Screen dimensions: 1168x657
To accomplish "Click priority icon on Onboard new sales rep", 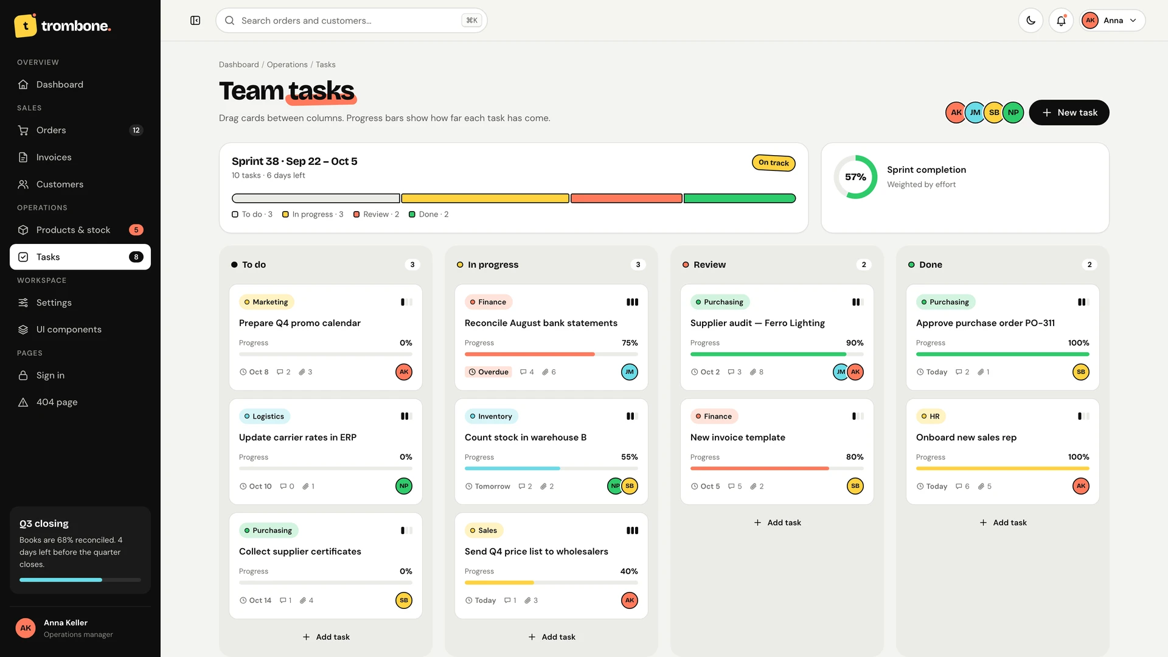I will click(1083, 417).
